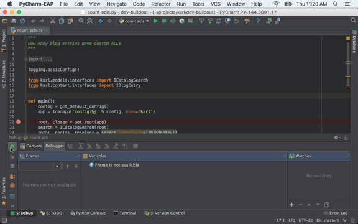Screen dimensions: 358x224
Task: Click the Previous Frame up arrow
Action: click(68, 166)
